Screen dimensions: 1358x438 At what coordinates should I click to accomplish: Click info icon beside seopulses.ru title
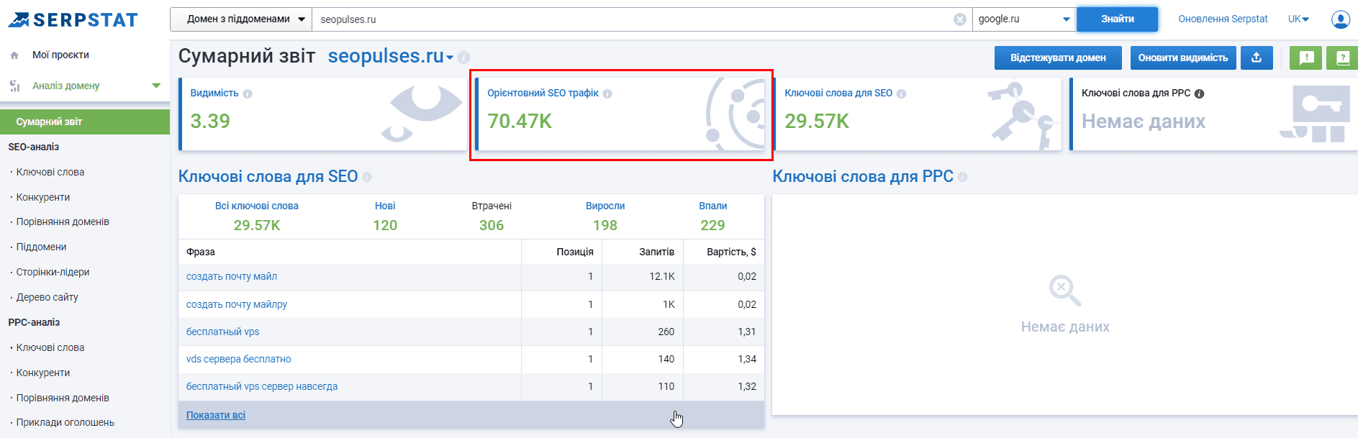tap(464, 57)
